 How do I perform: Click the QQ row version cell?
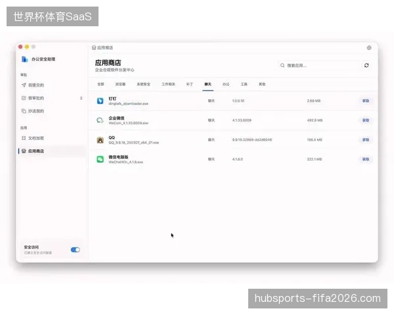pos(252,140)
